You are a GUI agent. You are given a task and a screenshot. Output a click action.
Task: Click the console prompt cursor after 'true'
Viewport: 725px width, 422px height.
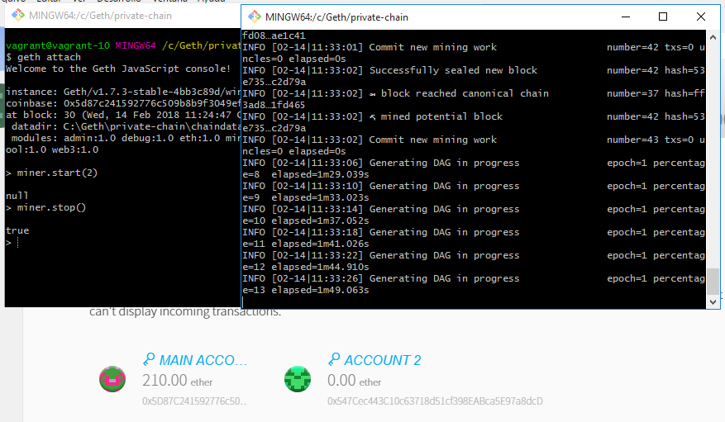(x=17, y=243)
